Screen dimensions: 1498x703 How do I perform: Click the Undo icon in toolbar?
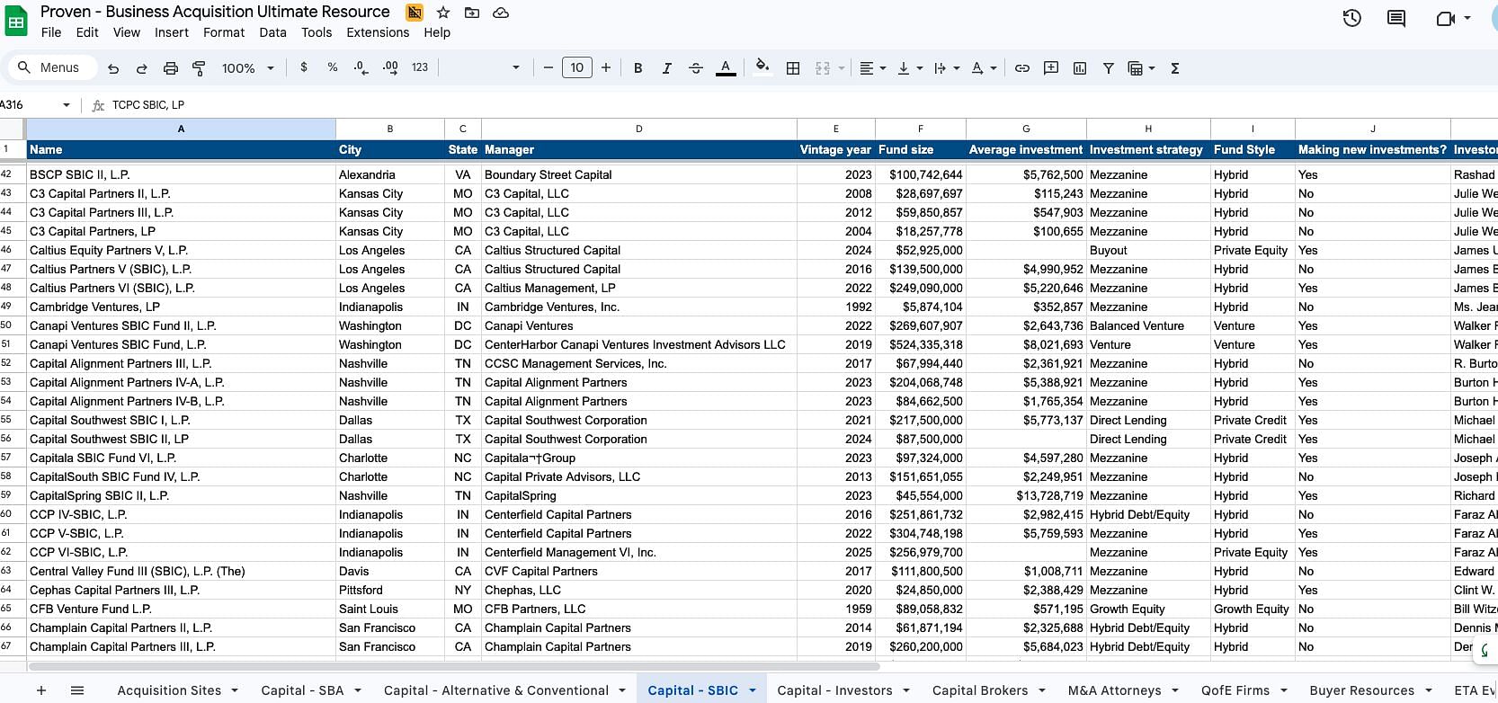click(113, 68)
